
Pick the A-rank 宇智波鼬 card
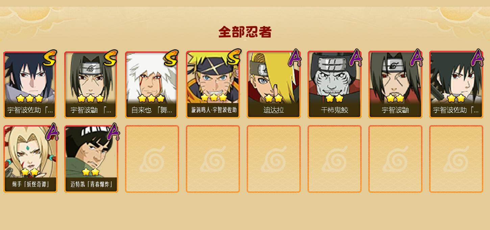[x=395, y=85]
